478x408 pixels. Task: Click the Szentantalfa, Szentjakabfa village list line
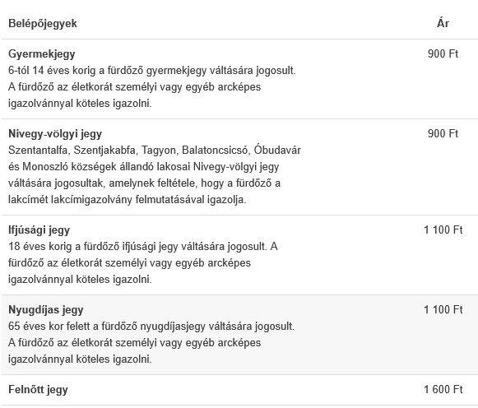155,151
